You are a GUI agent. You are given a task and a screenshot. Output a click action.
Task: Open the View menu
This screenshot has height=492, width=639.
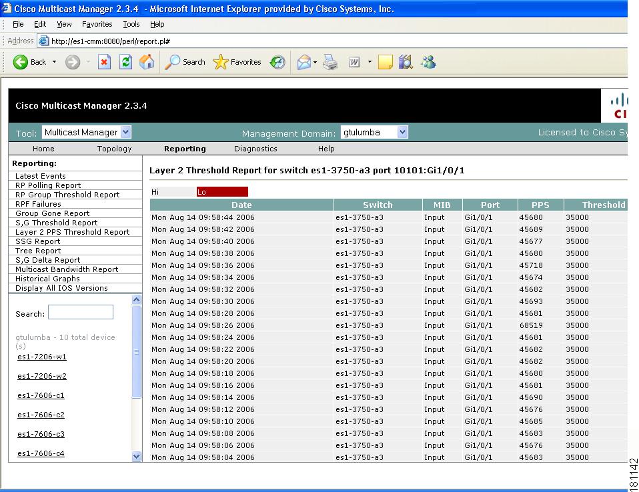[x=64, y=25]
